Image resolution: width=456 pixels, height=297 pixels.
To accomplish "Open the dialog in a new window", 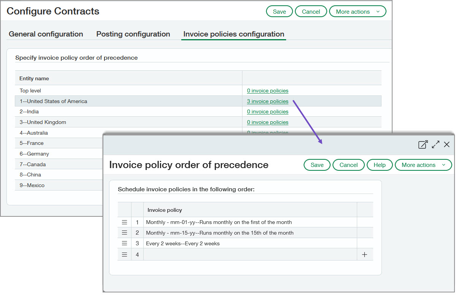I will (423, 145).
